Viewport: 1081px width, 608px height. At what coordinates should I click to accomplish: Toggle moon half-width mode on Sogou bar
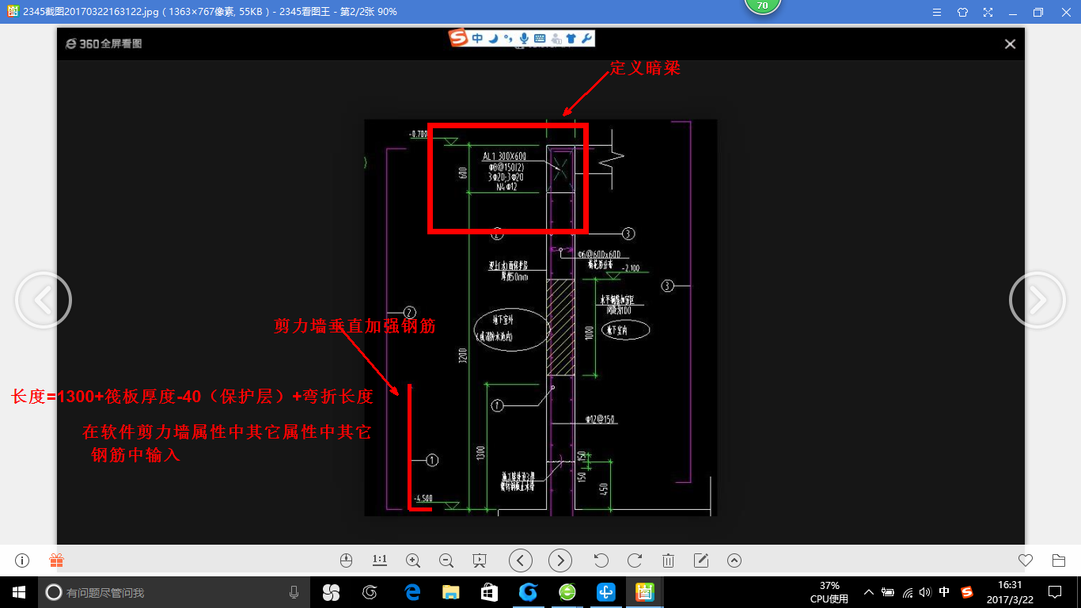493,38
